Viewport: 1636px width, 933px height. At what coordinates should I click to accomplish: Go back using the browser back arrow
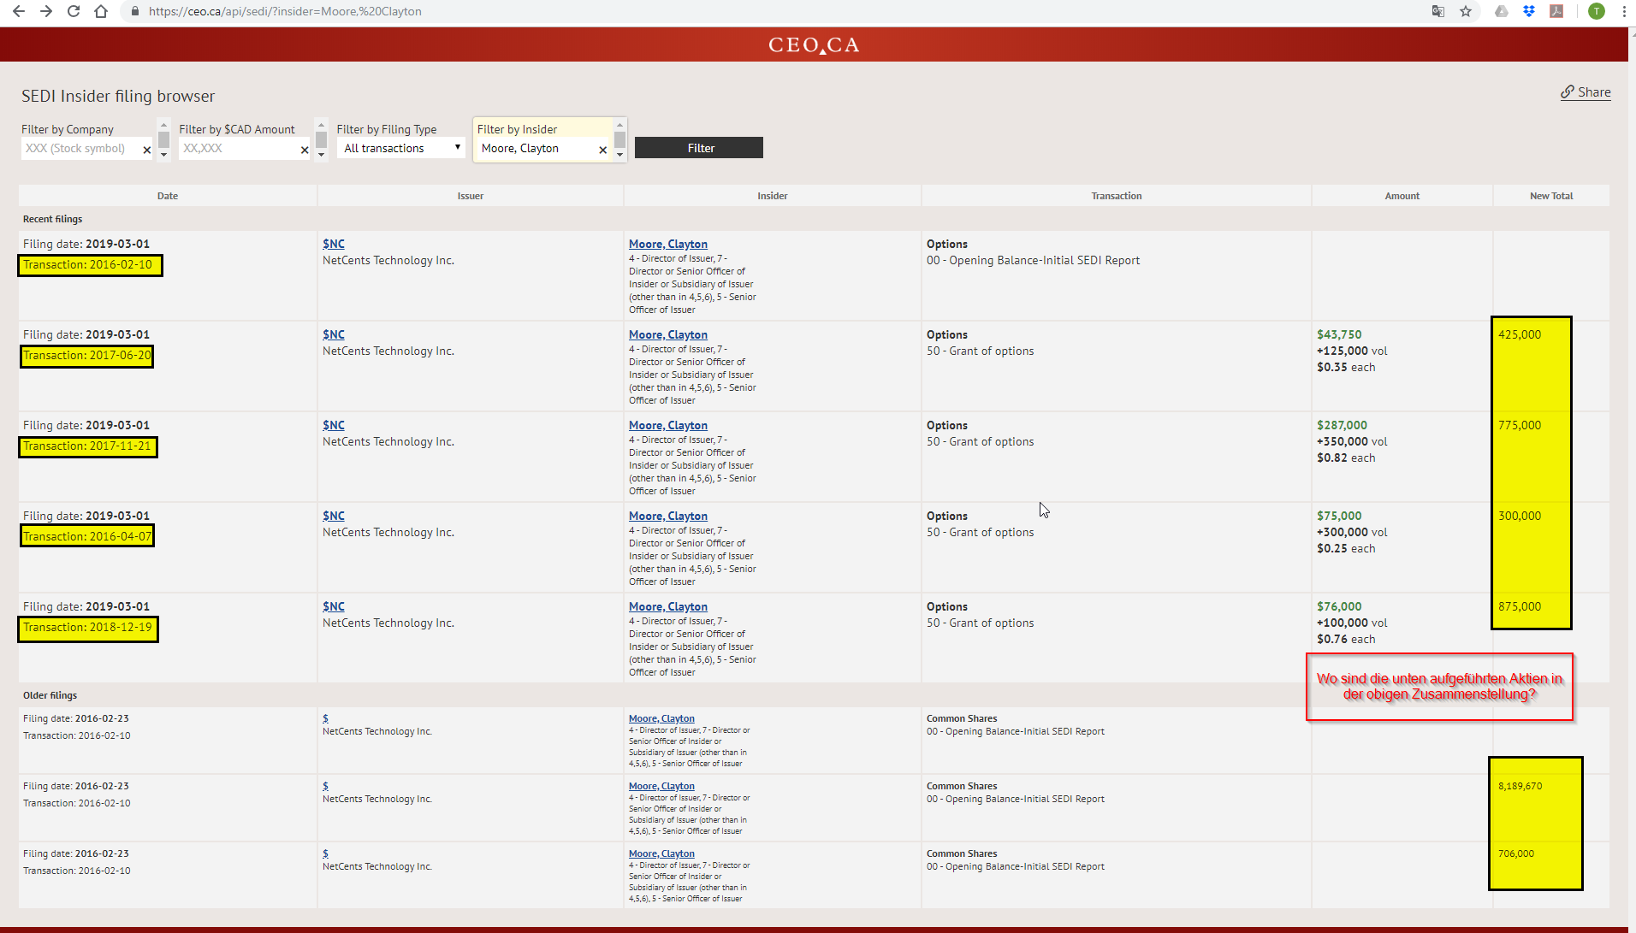coord(19,11)
